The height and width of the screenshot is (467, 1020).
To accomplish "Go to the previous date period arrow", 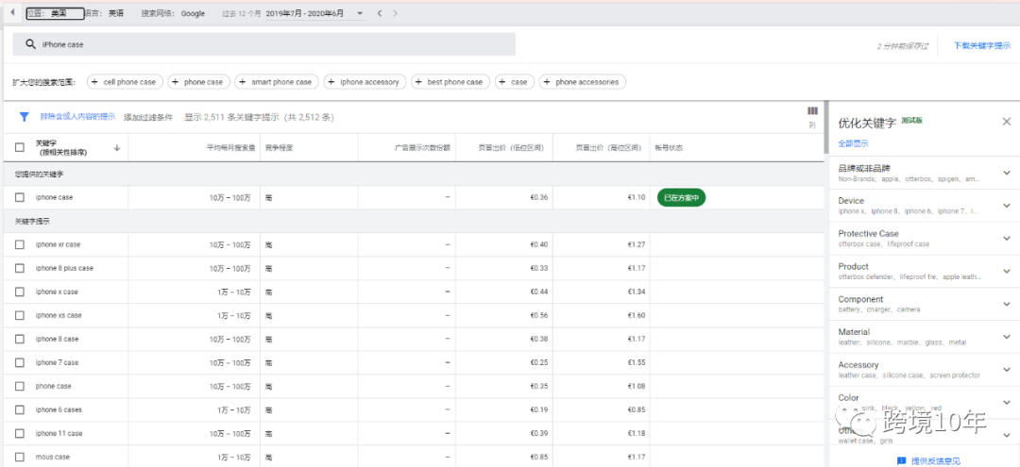I will [x=380, y=13].
